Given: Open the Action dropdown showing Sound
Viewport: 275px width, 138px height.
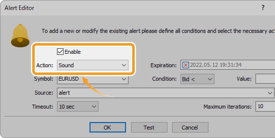Looking at the screenshot, I should click(x=92, y=65).
